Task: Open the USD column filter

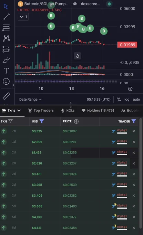Action: [x=42, y=121]
